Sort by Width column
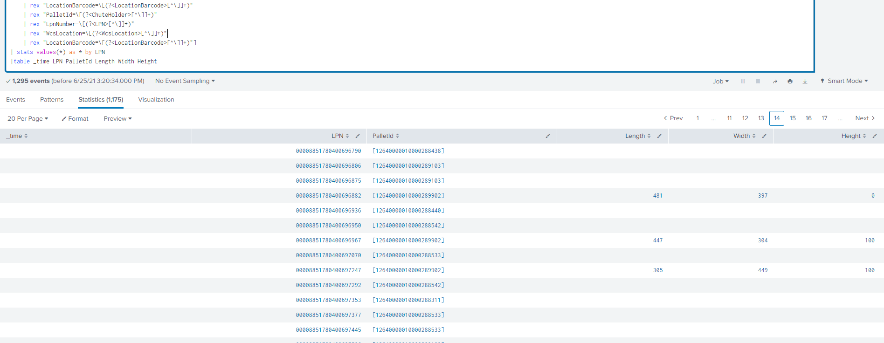The image size is (884, 343). coord(745,136)
